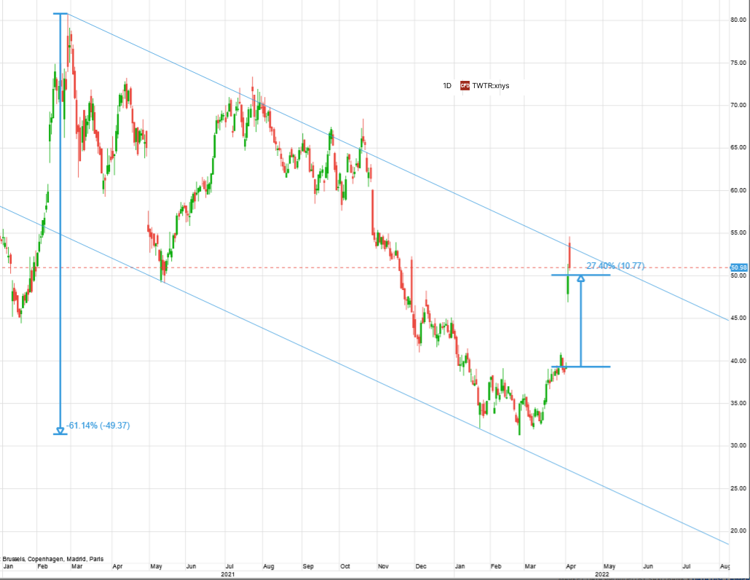Click the 20.00 price axis label
This screenshot has width=750, height=580.
coord(738,531)
